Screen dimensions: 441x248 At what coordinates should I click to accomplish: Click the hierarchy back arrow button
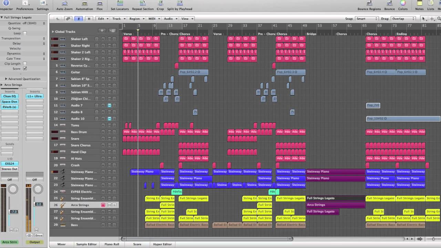(x=58, y=19)
